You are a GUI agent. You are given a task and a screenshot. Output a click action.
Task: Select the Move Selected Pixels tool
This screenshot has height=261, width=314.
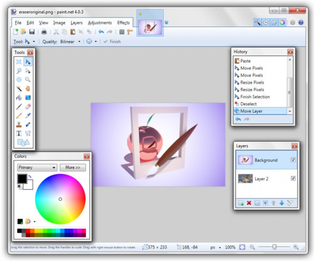point(28,62)
